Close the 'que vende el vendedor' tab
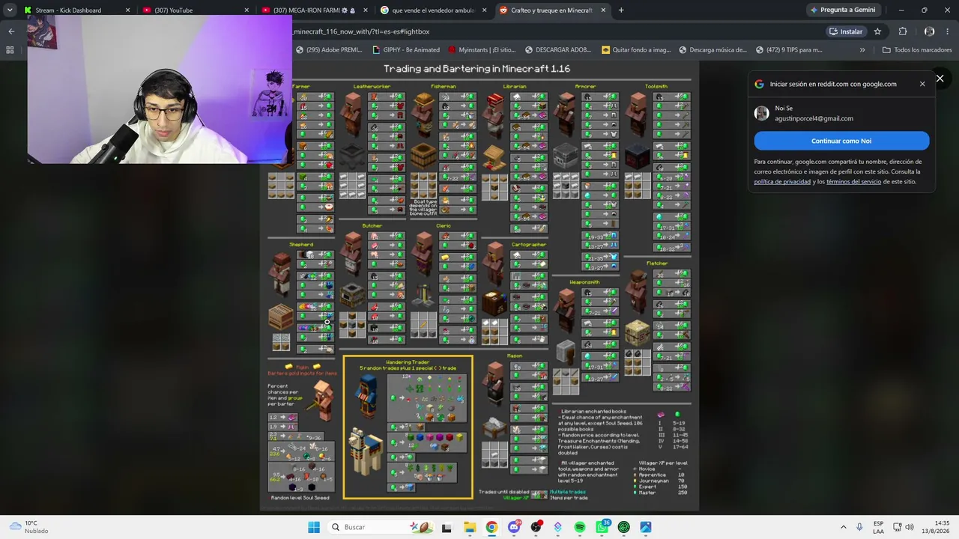 (x=484, y=10)
